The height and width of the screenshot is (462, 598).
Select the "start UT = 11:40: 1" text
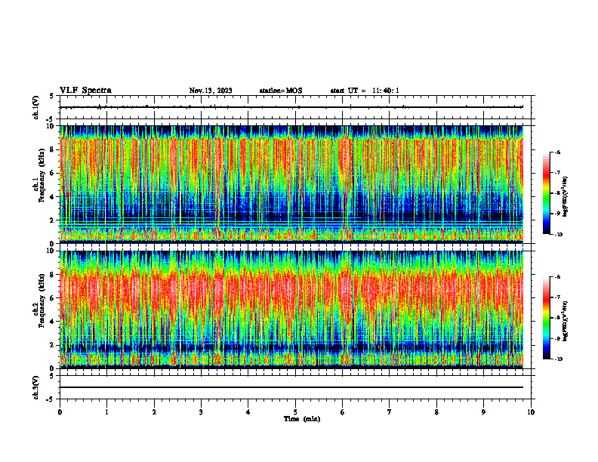(365, 91)
